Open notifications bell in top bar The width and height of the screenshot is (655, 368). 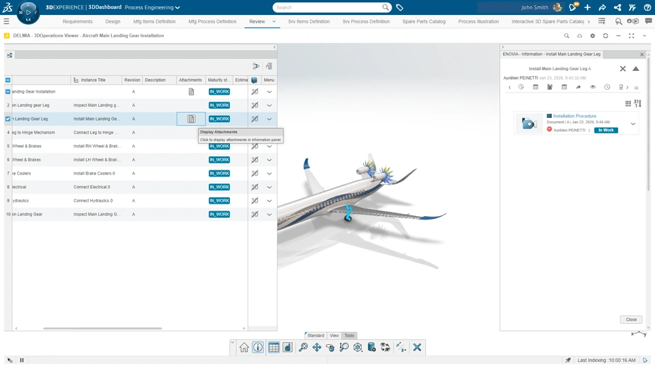572,7
